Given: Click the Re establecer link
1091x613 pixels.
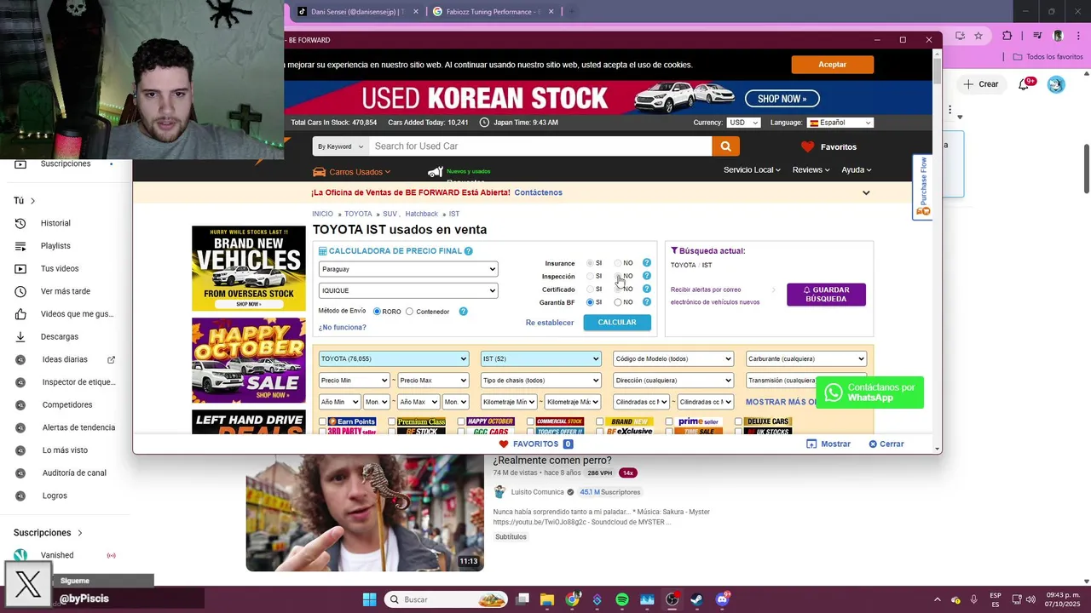Looking at the screenshot, I should [x=550, y=323].
